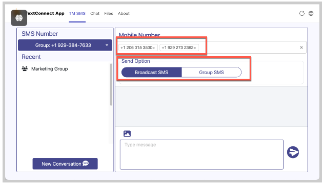This screenshot has width=324, height=184.
Task: Select the Broadcast SMS option
Action: pyautogui.click(x=151, y=73)
